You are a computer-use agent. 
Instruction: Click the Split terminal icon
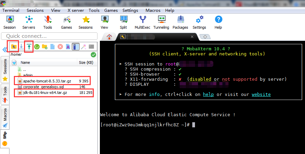(x=123, y=23)
